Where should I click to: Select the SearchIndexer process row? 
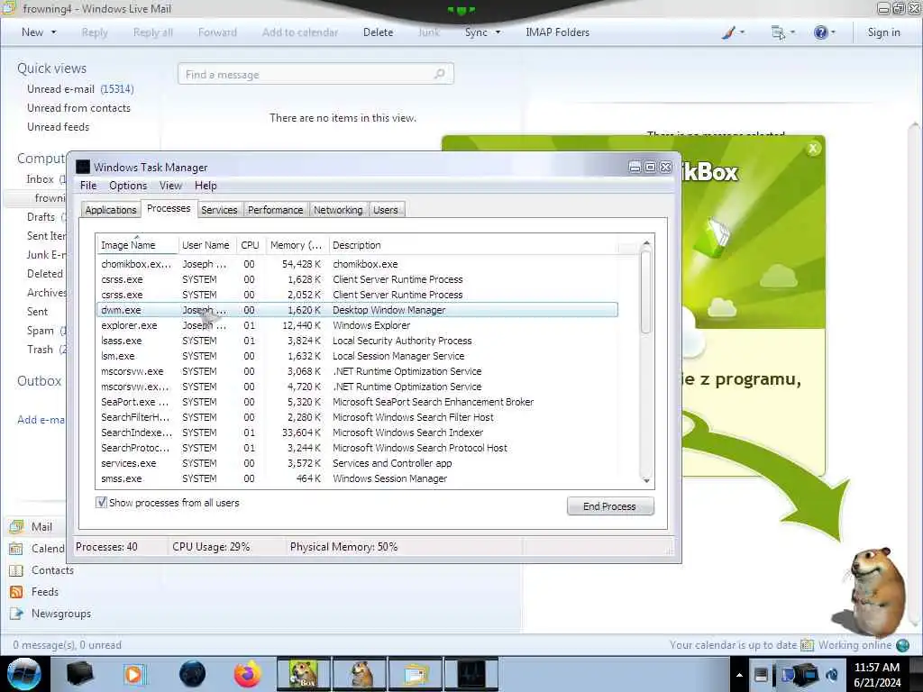(357, 432)
